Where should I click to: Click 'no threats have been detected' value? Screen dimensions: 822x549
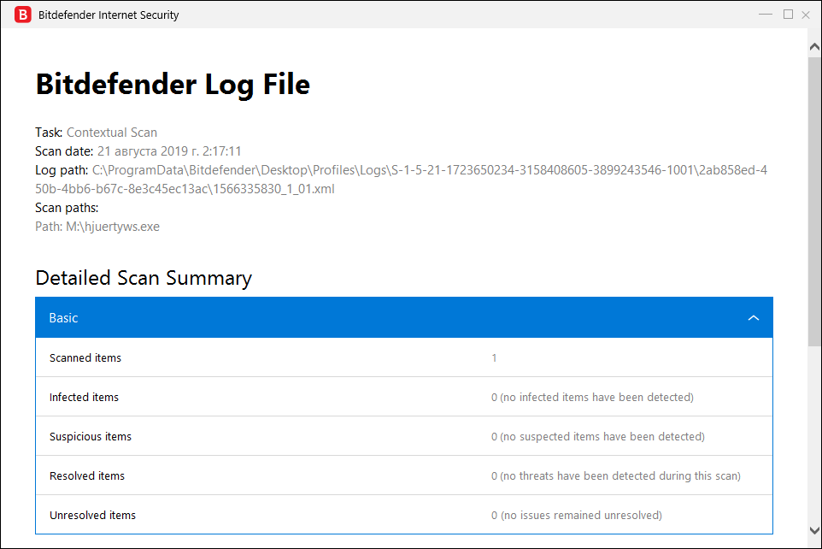(x=616, y=476)
